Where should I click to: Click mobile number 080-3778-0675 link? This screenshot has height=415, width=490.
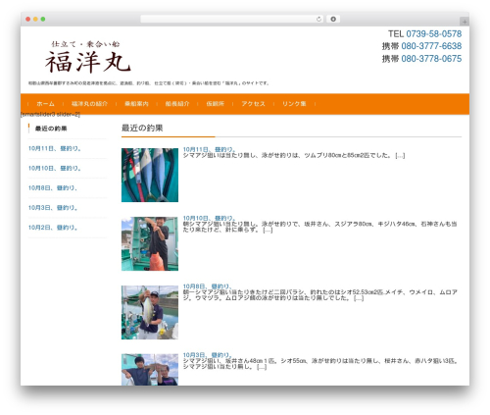click(x=431, y=59)
